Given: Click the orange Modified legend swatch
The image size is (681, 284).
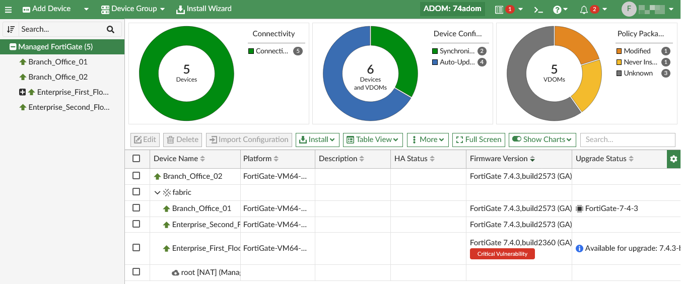Looking at the screenshot, I should (x=619, y=51).
